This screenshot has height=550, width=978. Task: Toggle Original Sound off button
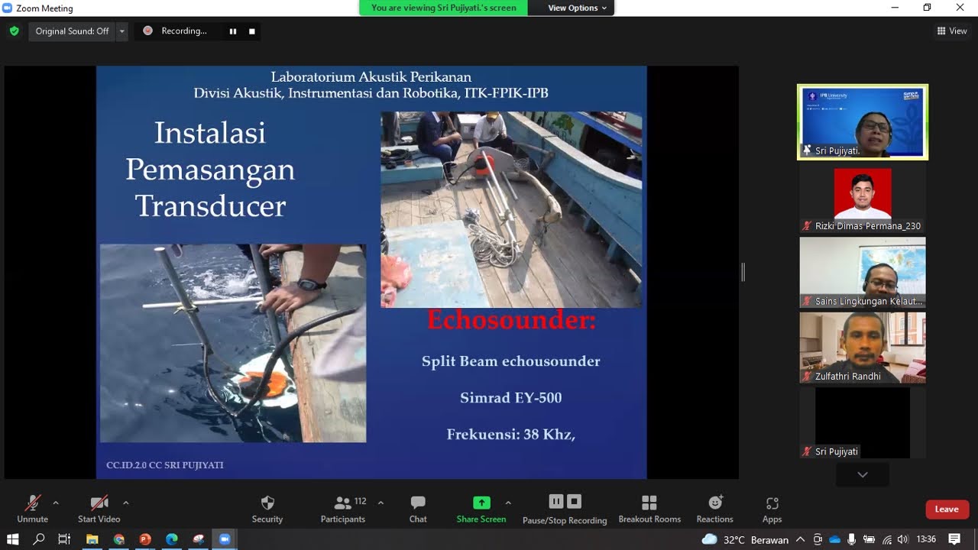(72, 31)
